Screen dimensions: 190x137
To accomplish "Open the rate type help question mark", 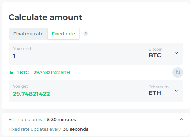I will [86, 34].
